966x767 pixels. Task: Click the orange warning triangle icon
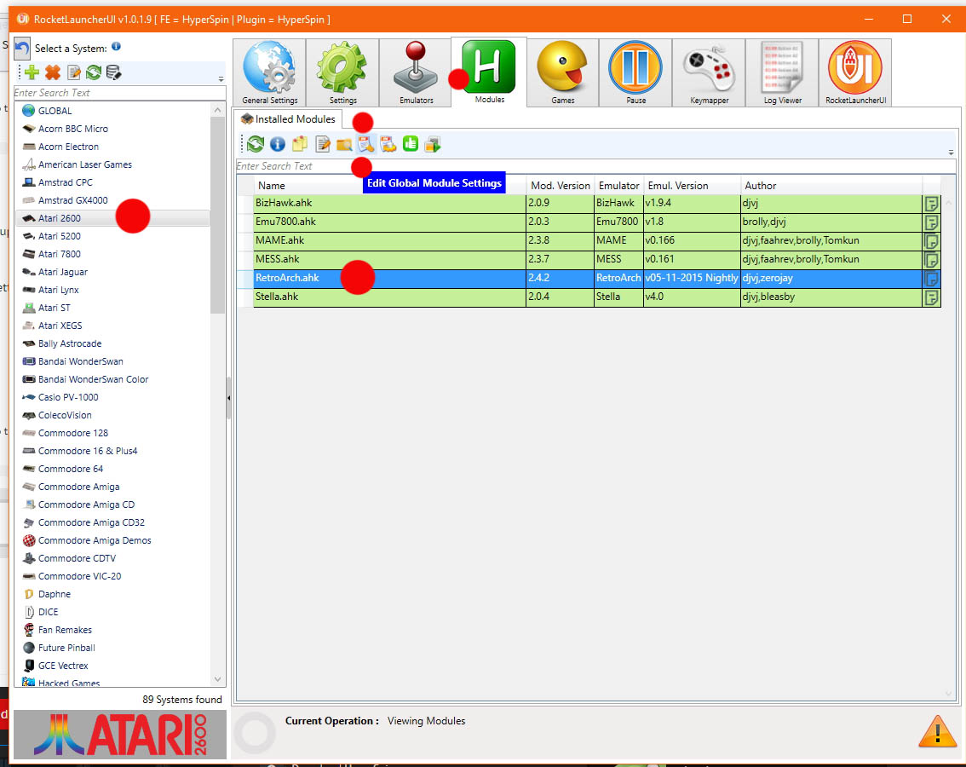[937, 731]
